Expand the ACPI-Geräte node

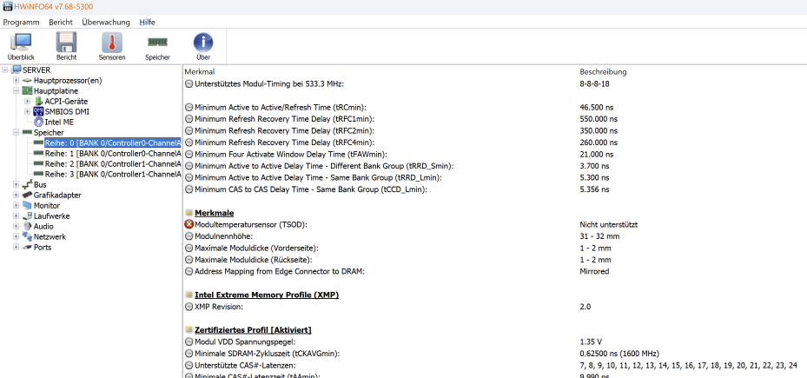[x=27, y=102]
